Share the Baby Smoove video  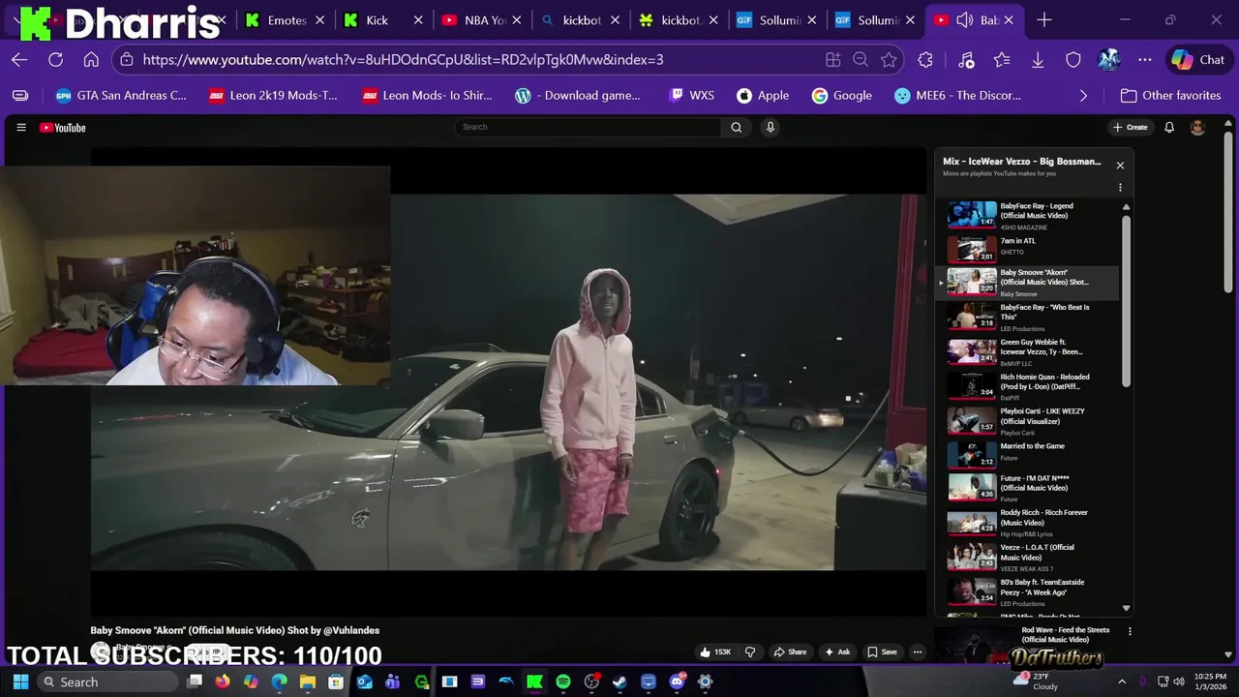790,652
